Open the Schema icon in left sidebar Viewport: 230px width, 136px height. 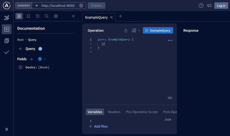click(7, 18)
